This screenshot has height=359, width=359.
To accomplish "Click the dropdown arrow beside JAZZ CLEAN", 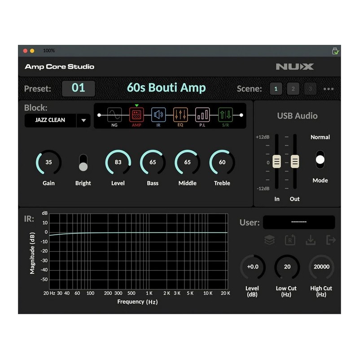I will point(83,120).
